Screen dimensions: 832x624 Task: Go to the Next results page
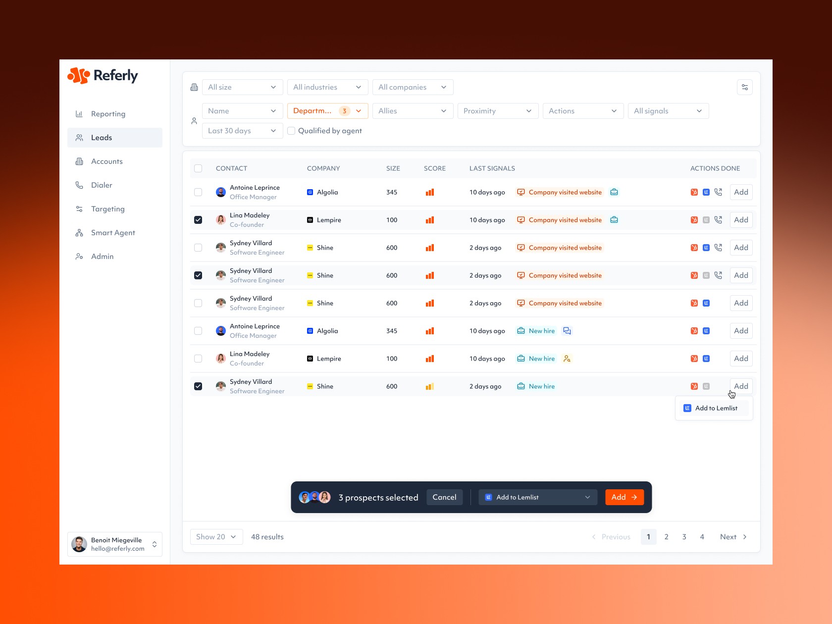pos(733,537)
